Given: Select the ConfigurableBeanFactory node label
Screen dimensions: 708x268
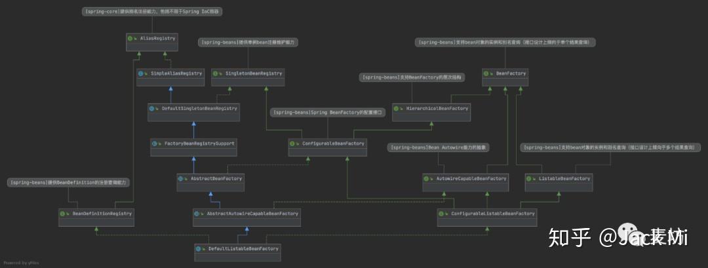Looking at the screenshot, I should point(333,144).
